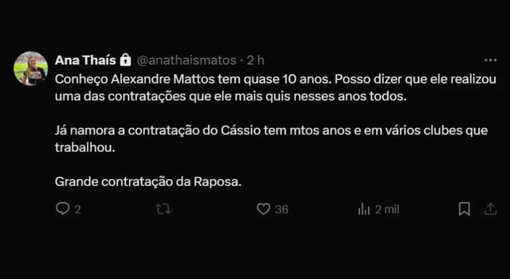Click the reply count number 2
The width and height of the screenshot is (510, 279).
pos(77,210)
